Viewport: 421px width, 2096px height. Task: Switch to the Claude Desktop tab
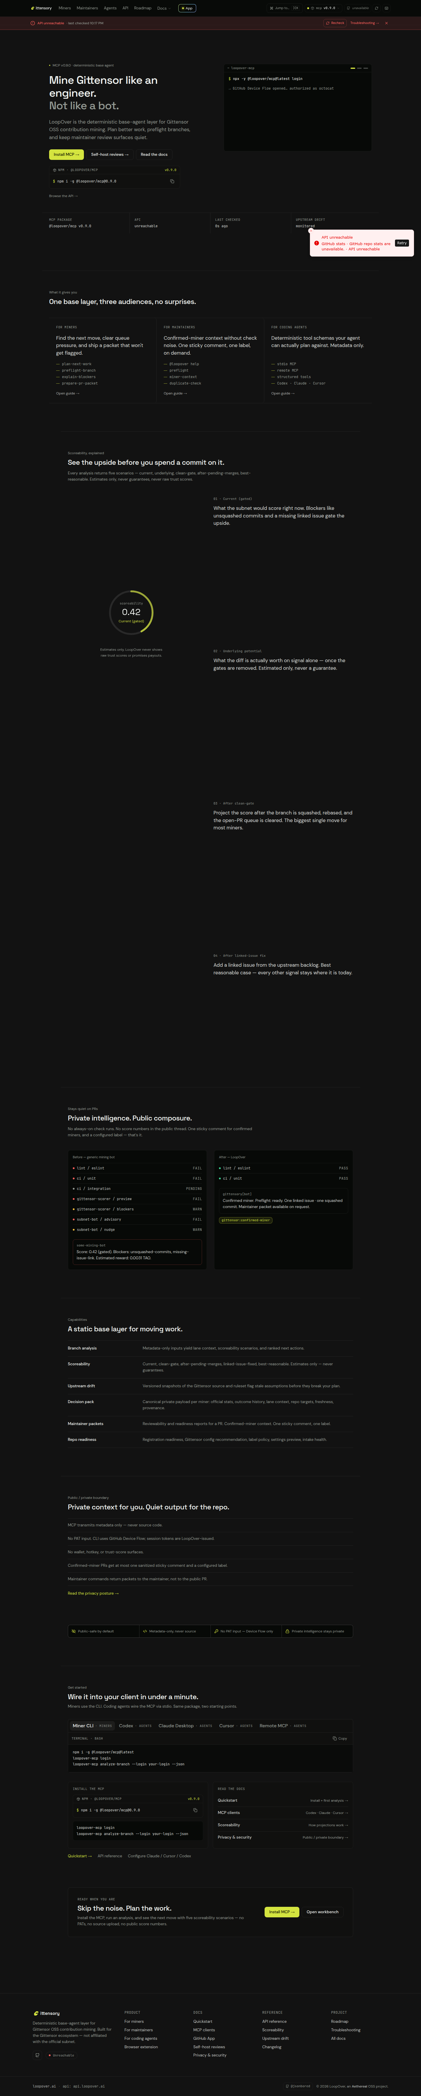pos(185,1726)
